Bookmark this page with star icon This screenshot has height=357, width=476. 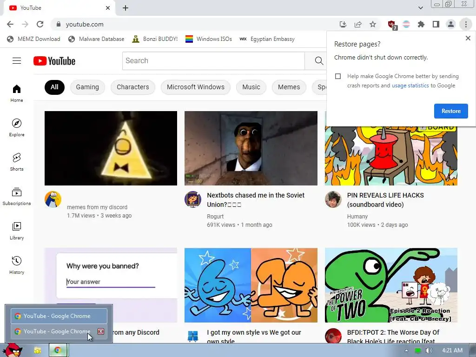tap(373, 24)
